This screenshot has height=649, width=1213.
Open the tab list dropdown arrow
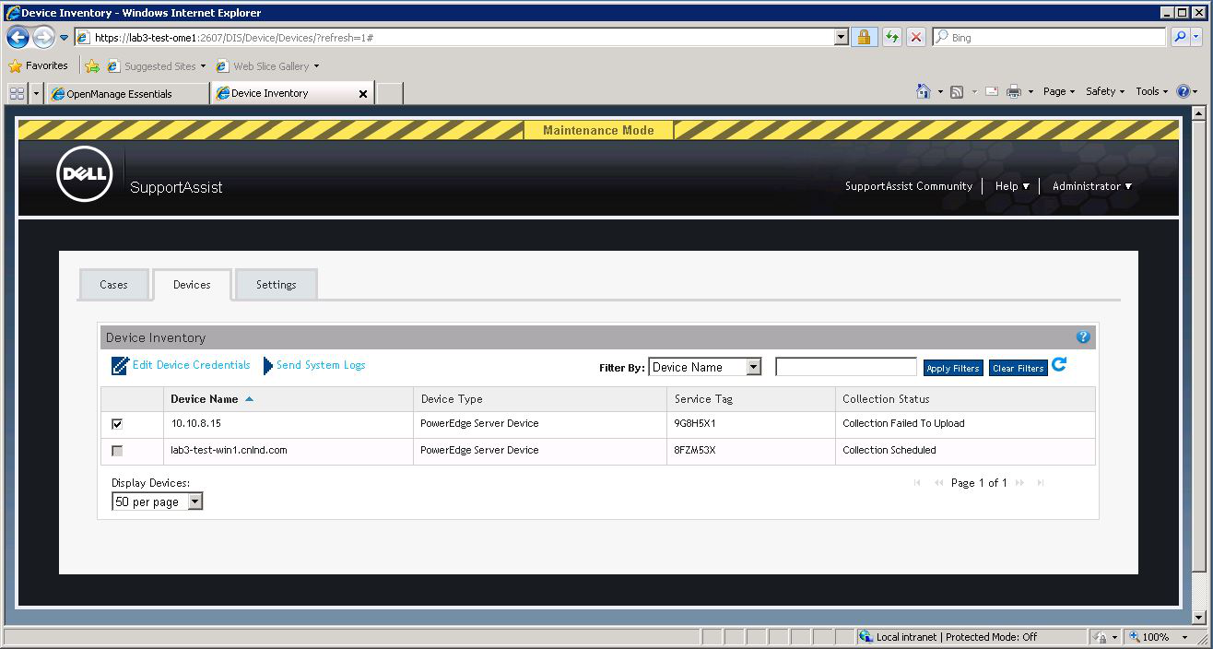click(37, 93)
